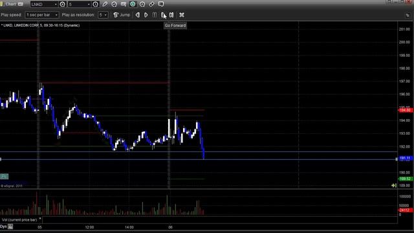Click the link symbol toolbar icon

(151, 5)
